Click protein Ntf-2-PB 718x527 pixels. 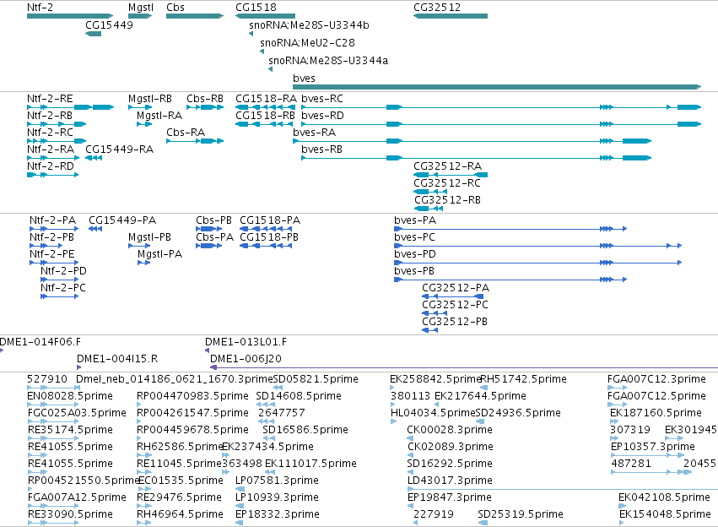click(51, 237)
